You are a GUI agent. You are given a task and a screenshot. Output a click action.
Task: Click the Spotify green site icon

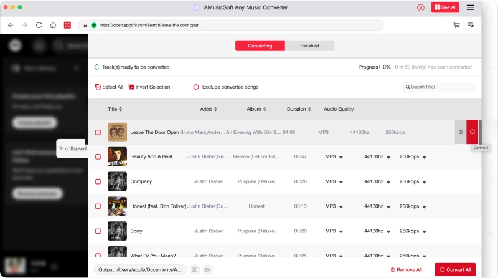pyautogui.click(x=94, y=25)
